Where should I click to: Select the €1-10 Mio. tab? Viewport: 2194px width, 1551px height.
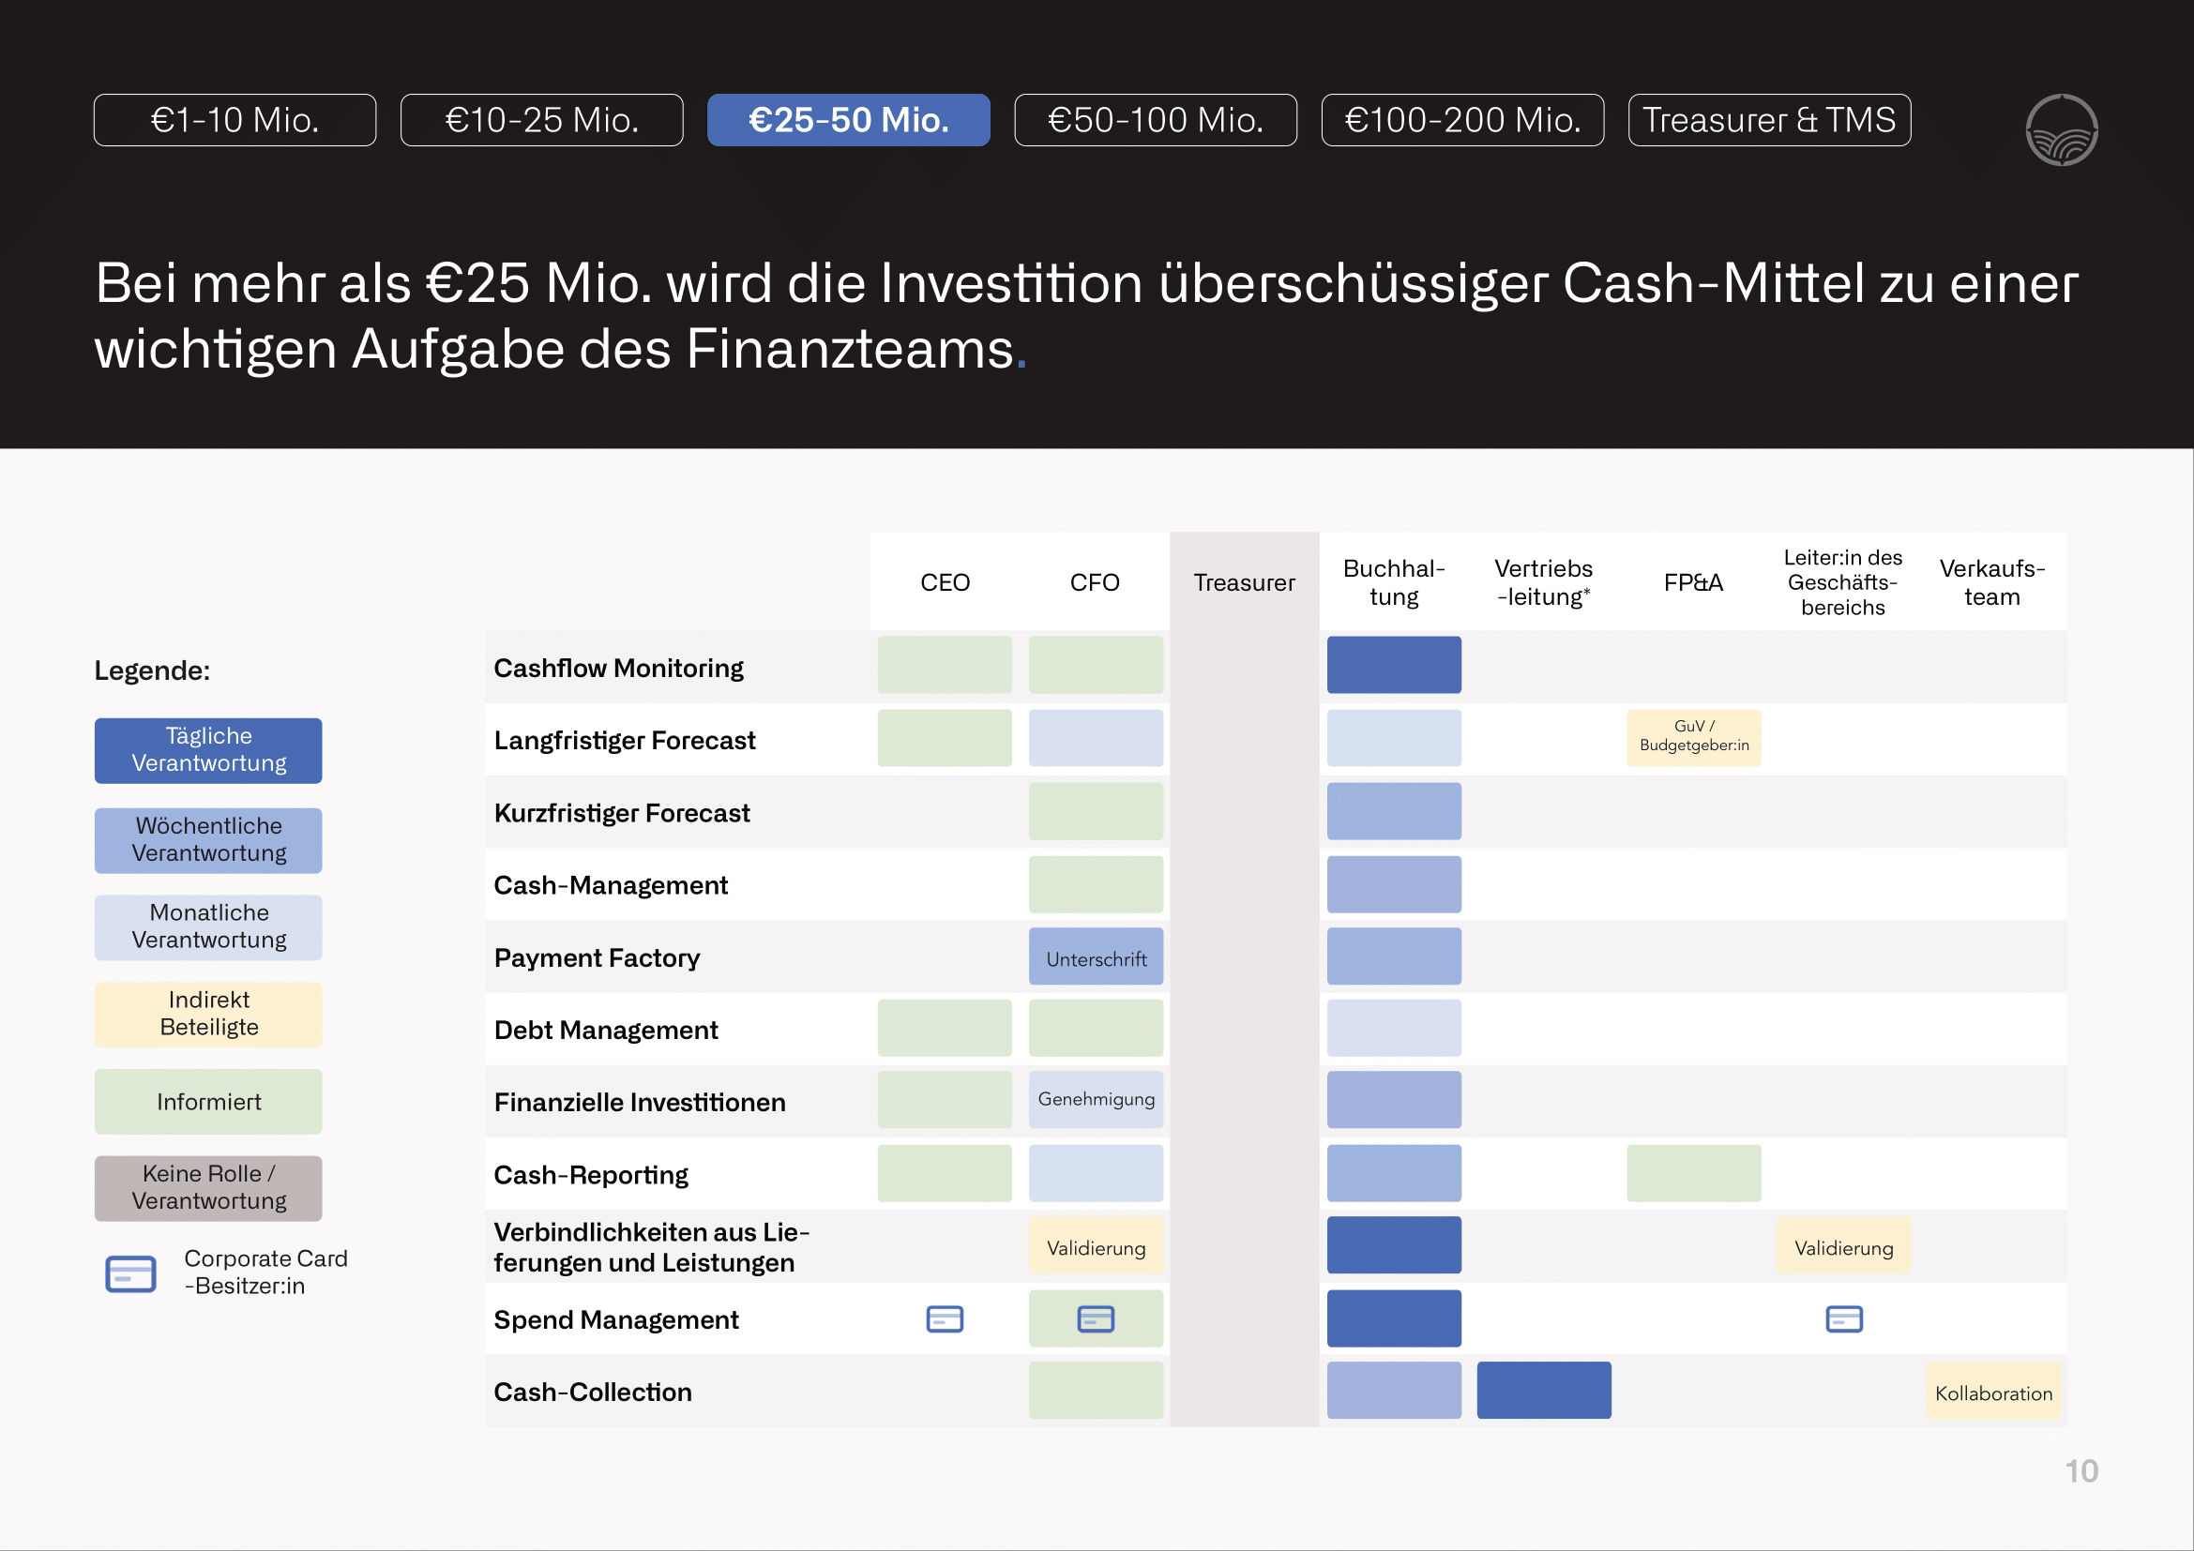(235, 120)
